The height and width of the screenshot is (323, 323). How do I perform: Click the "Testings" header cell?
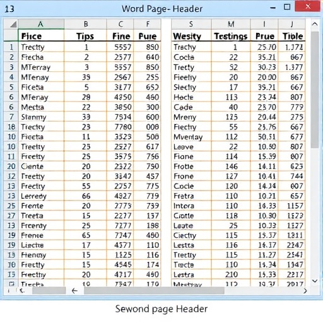[231, 36]
